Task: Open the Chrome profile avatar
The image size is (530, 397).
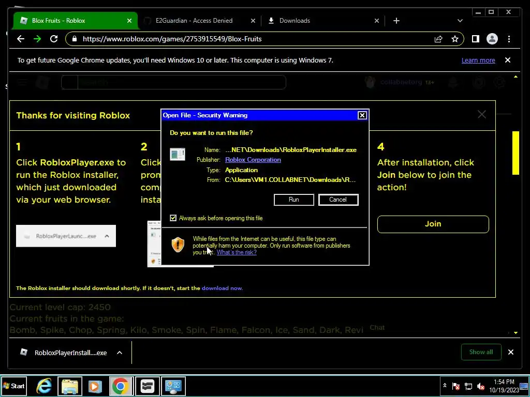Action: click(x=492, y=39)
